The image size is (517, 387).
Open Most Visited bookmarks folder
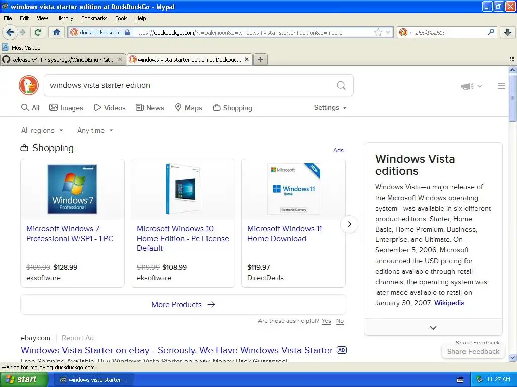point(21,47)
